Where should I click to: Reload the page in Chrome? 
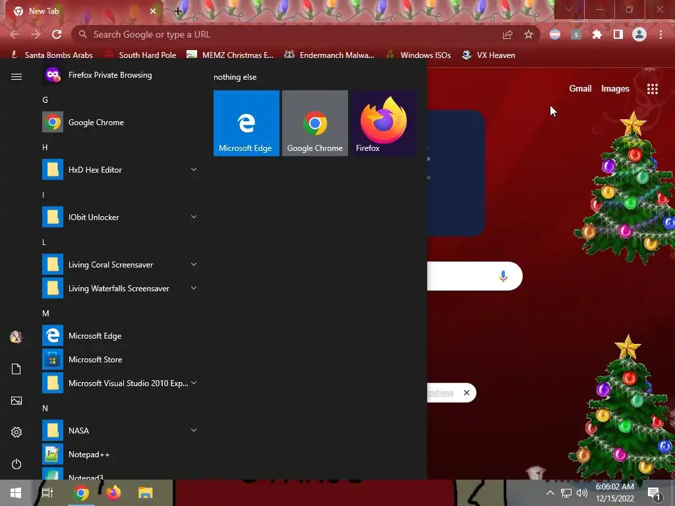pos(57,34)
